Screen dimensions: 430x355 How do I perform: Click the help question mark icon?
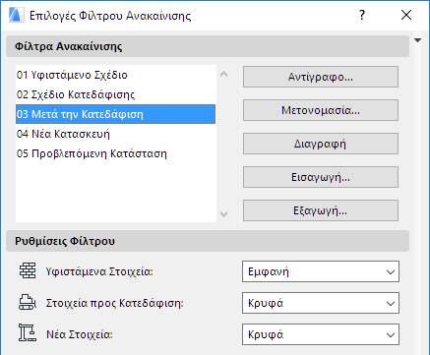(362, 15)
